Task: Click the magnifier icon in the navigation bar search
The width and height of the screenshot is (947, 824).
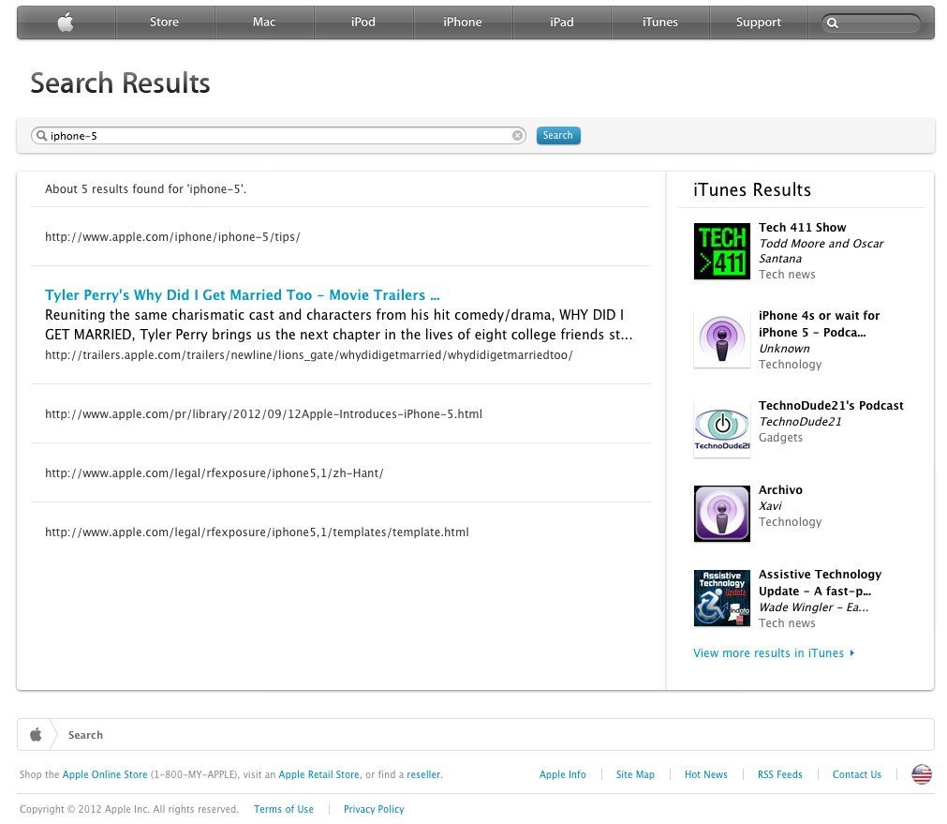Action: point(832,23)
